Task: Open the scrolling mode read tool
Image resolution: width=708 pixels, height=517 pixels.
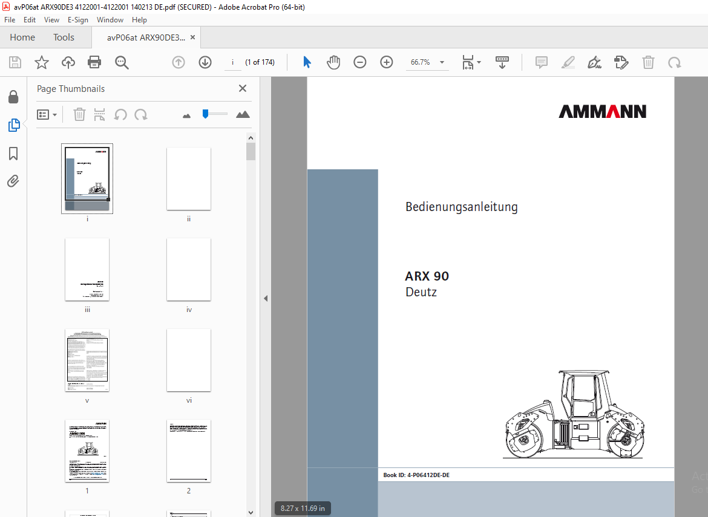Action: [502, 62]
